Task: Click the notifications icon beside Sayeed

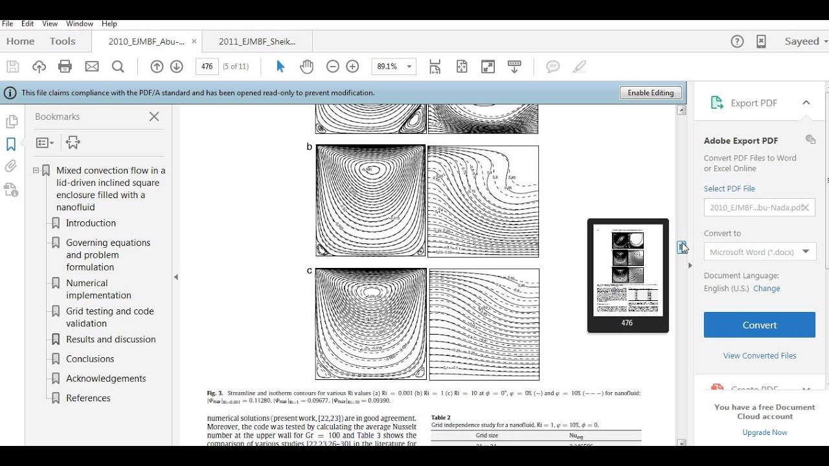Action: click(x=762, y=41)
